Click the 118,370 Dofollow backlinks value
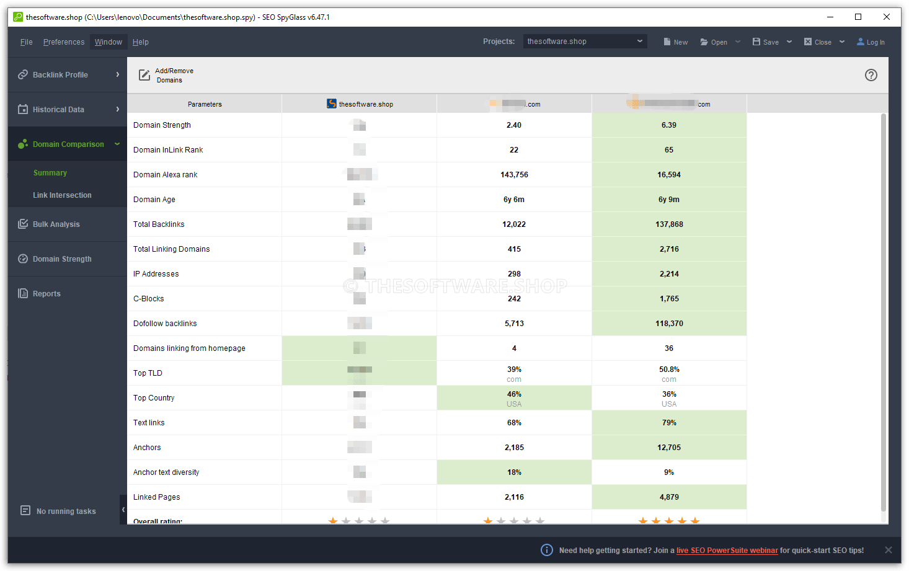The width and height of the screenshot is (909, 571). [x=669, y=324]
